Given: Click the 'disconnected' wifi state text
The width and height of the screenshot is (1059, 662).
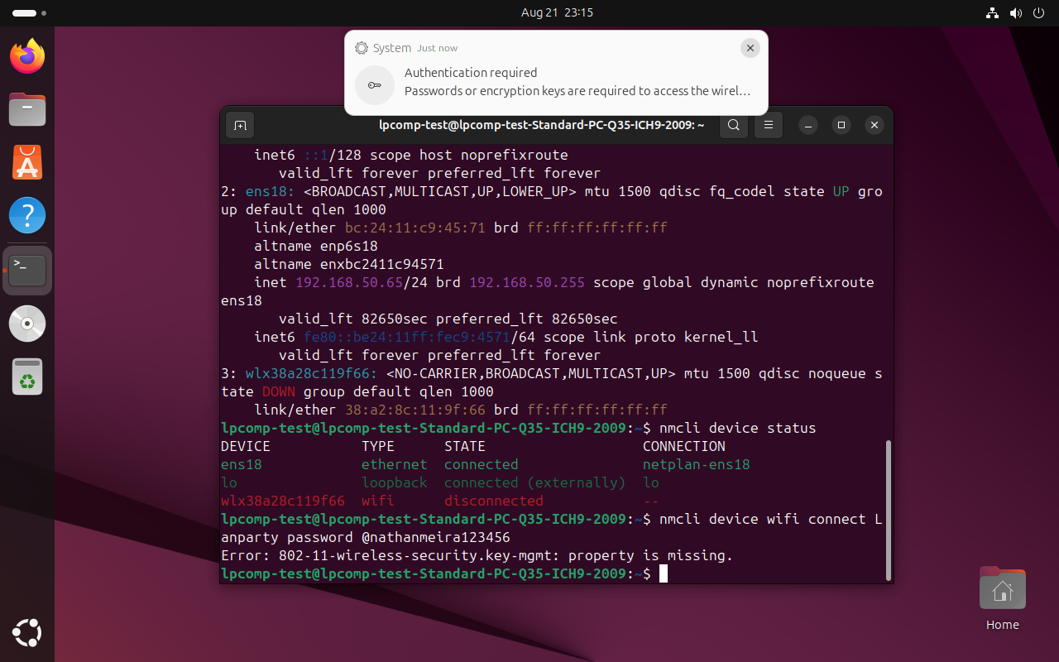Looking at the screenshot, I should coord(493,501).
